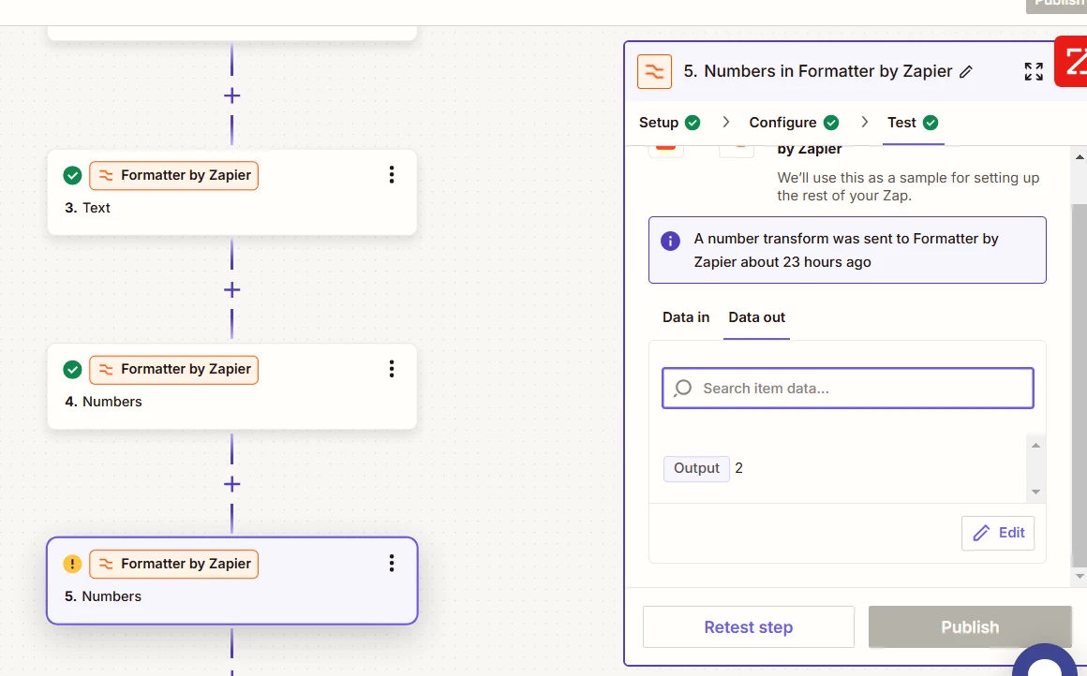Click the panel title 5. Numbers in Formatter by Zapier

pyautogui.click(x=818, y=71)
